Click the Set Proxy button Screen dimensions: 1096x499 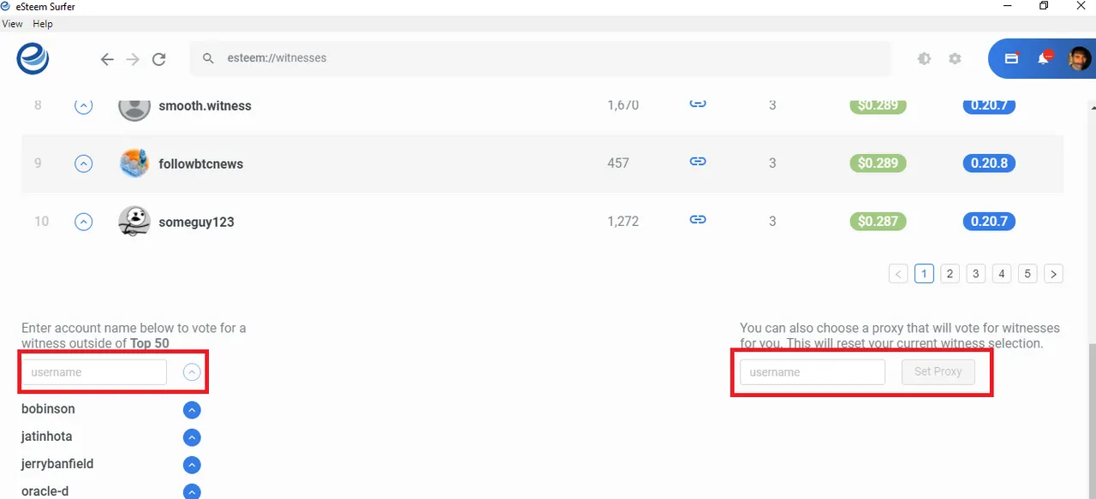[x=938, y=371]
